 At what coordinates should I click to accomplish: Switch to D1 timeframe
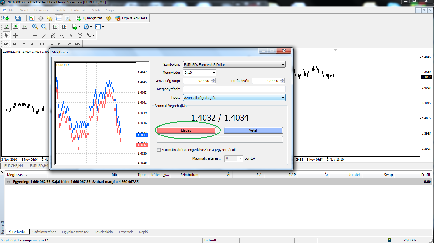60,44
